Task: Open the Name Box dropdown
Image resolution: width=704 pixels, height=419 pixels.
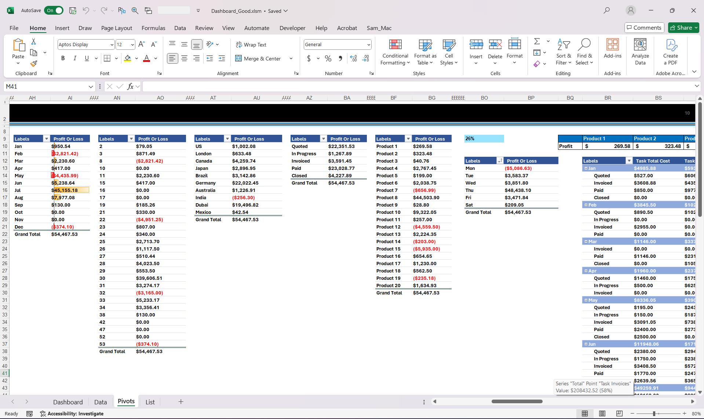Action: pos(91,86)
